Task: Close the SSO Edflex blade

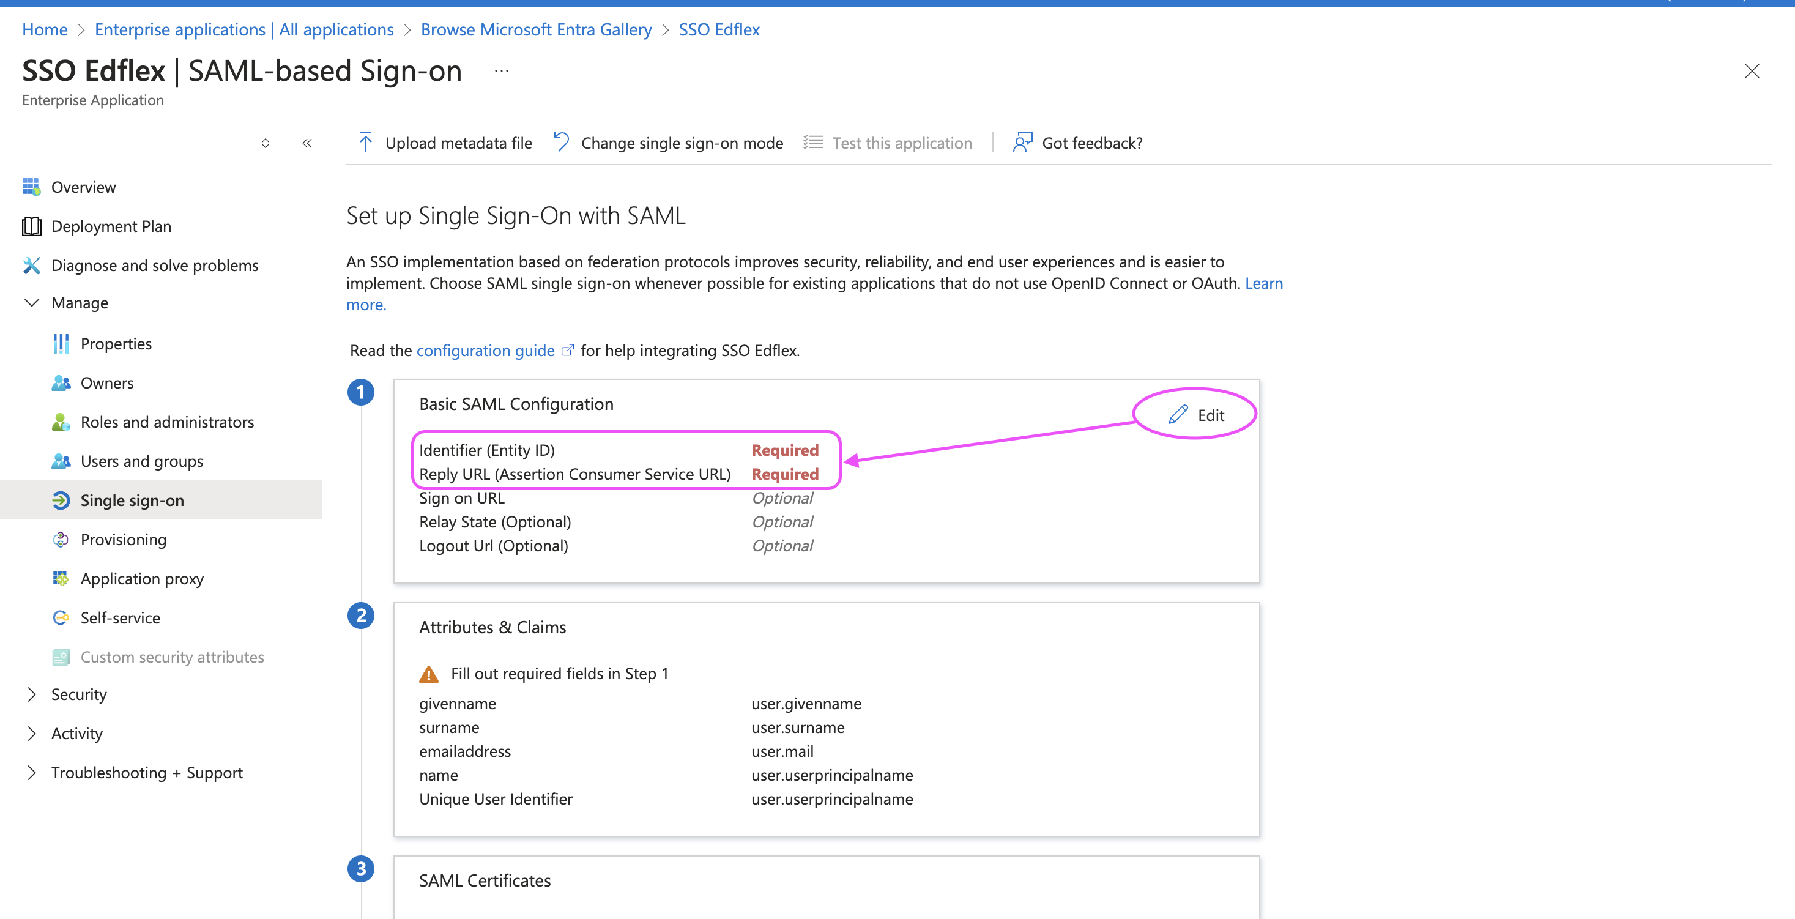Action: (x=1751, y=71)
